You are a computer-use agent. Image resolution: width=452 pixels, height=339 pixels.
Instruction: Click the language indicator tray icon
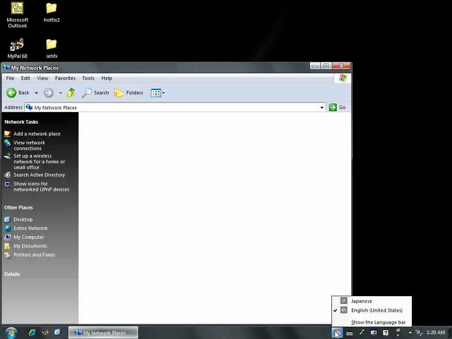pos(337,333)
